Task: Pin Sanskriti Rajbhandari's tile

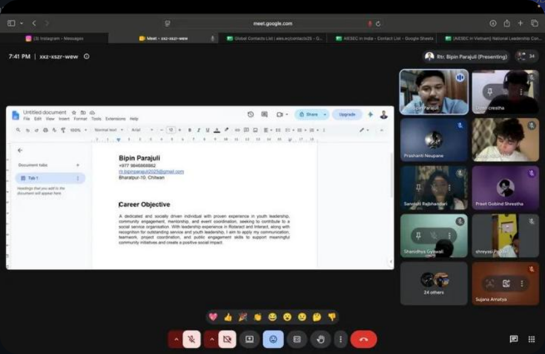Action: (x=418, y=188)
